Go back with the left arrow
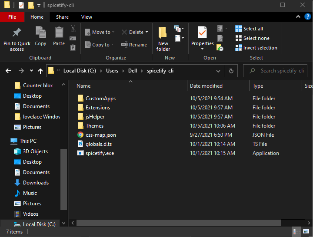Viewport: 313px width, 237px height. (8, 71)
